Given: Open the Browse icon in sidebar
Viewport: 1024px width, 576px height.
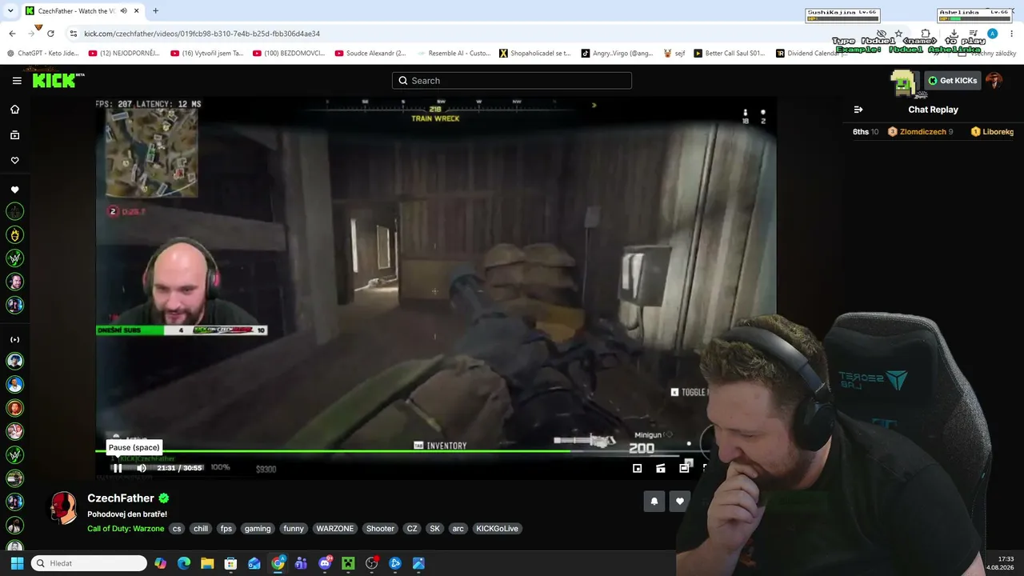Looking at the screenshot, I should pos(14,135).
